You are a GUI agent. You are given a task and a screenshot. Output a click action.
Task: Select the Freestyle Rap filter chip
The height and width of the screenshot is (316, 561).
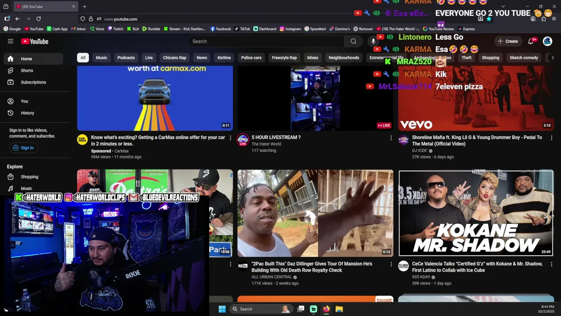point(284,57)
